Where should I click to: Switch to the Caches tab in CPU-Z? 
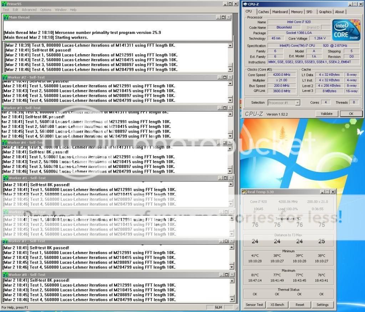263,12
